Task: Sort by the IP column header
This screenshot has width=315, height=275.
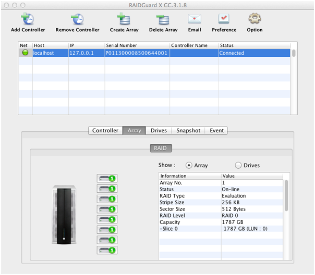Action: pos(87,45)
